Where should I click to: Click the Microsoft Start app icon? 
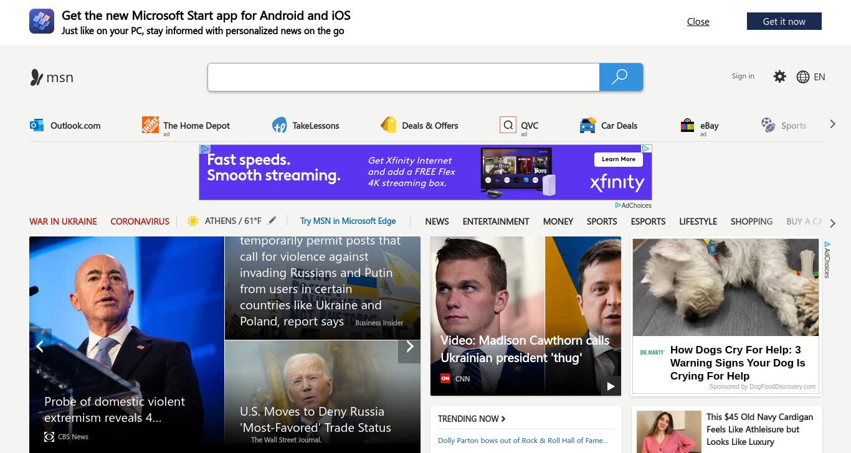[42, 21]
